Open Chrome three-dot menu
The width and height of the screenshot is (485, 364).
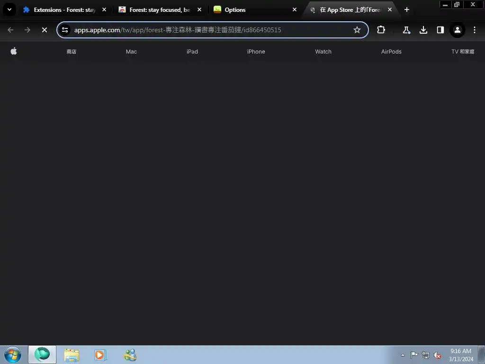(x=475, y=30)
